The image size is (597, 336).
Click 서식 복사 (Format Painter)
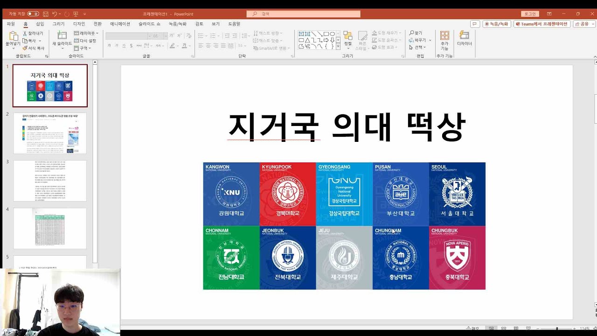tap(34, 48)
